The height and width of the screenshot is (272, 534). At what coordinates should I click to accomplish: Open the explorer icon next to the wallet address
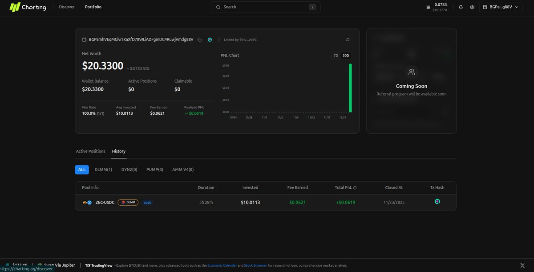(210, 40)
